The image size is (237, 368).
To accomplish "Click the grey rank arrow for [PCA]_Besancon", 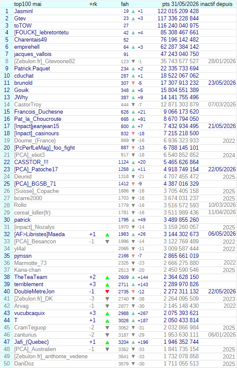I will click(x=107, y=242).
